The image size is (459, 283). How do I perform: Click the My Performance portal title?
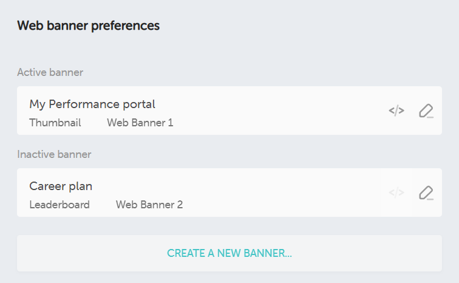coord(92,104)
